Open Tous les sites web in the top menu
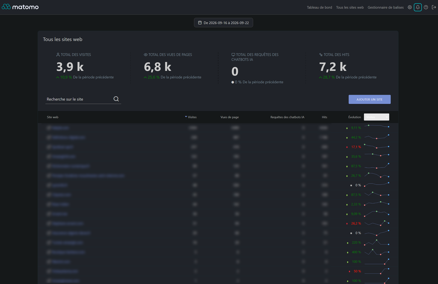This screenshot has width=438, height=284. (350, 8)
